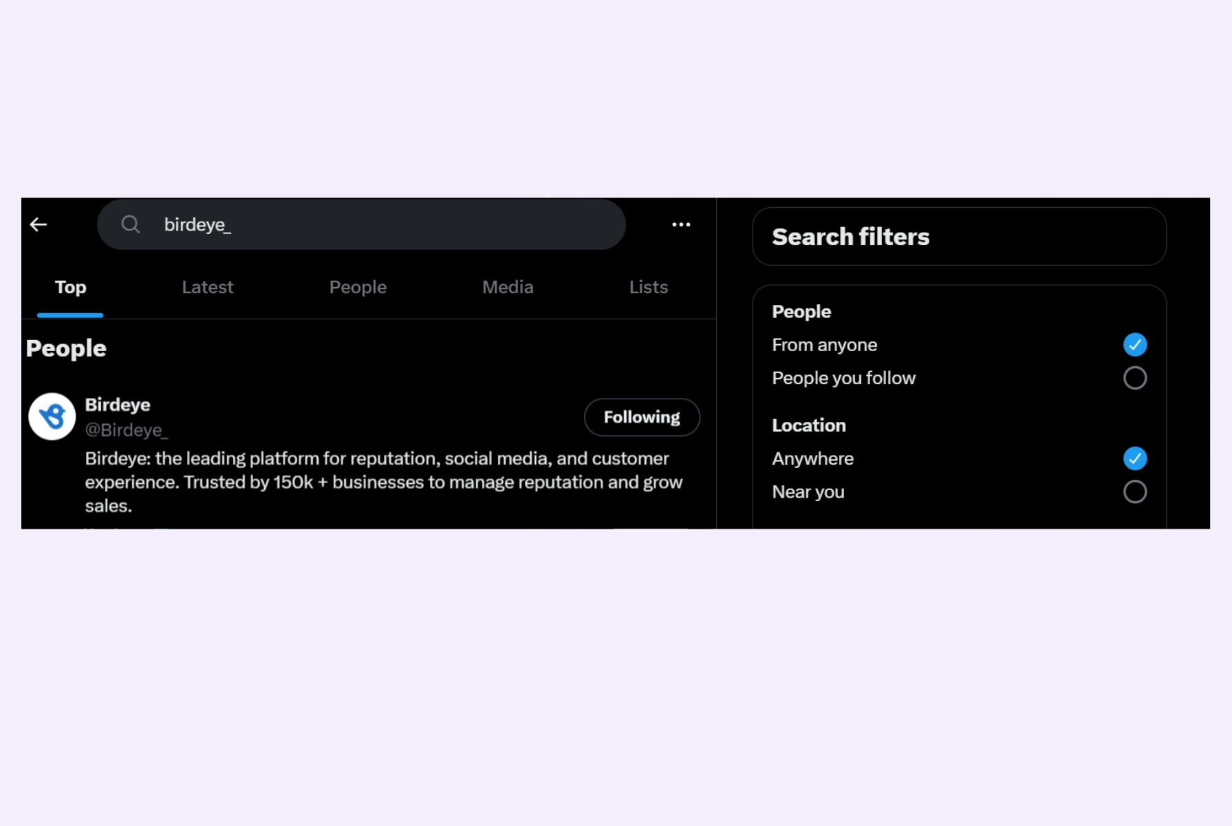
Task: Select the Anywhere location option
Action: click(812, 458)
